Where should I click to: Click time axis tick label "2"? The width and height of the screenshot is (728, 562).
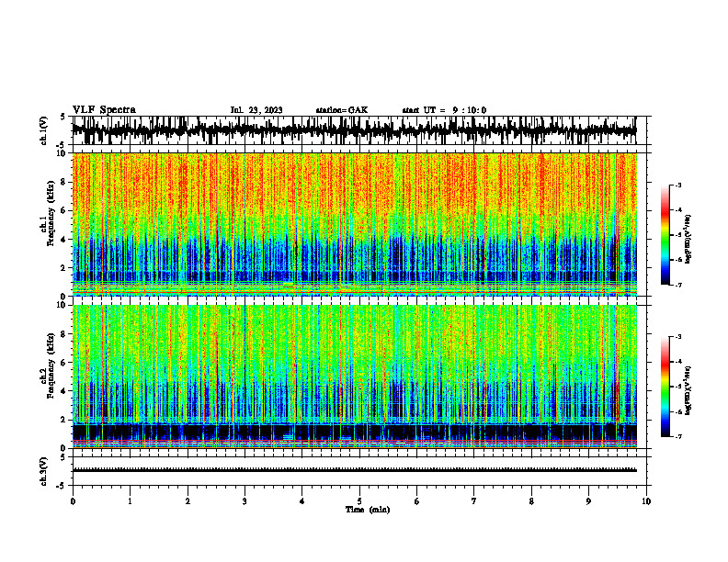[x=188, y=501]
